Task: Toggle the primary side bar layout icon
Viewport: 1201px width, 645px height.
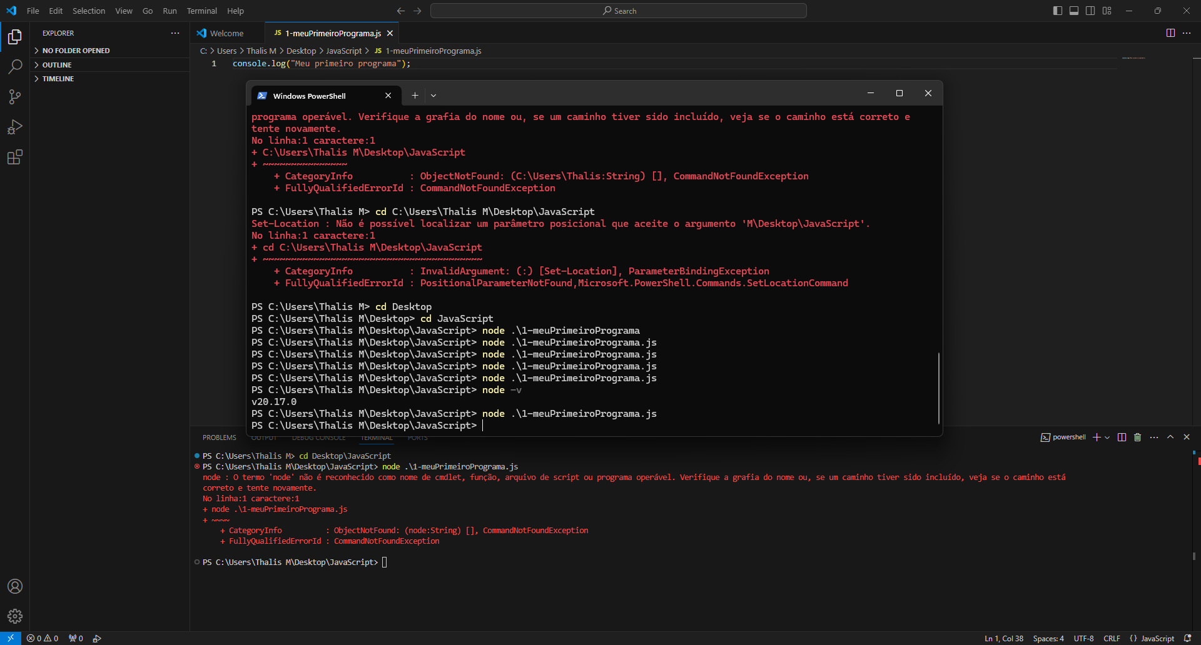Action: 1058,11
